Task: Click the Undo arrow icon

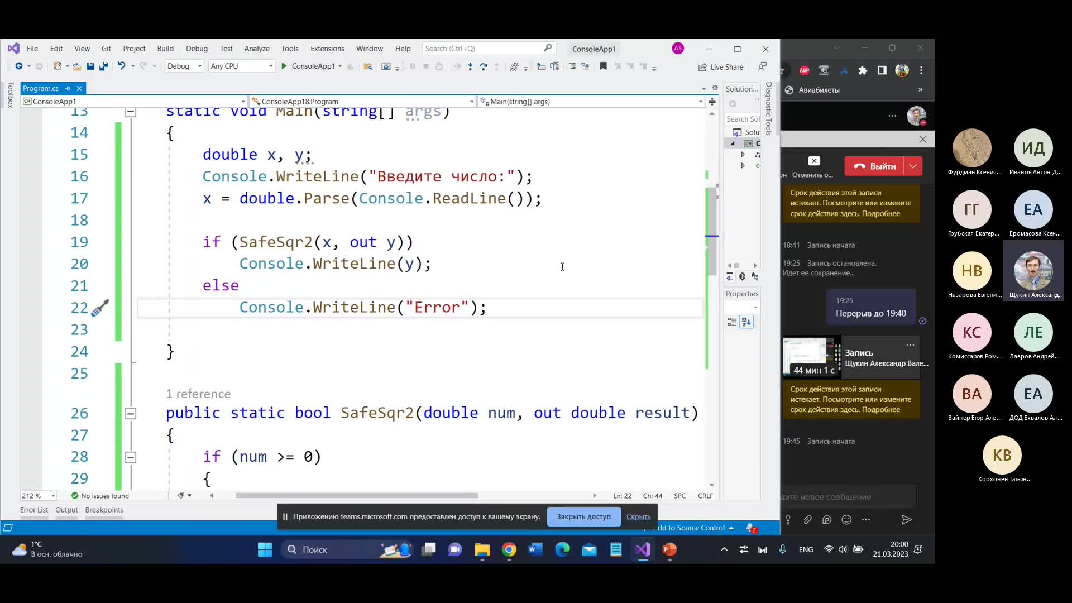Action: click(x=121, y=66)
